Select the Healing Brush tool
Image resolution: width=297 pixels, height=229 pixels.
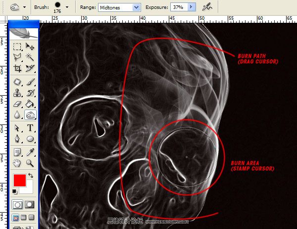(x=17, y=82)
